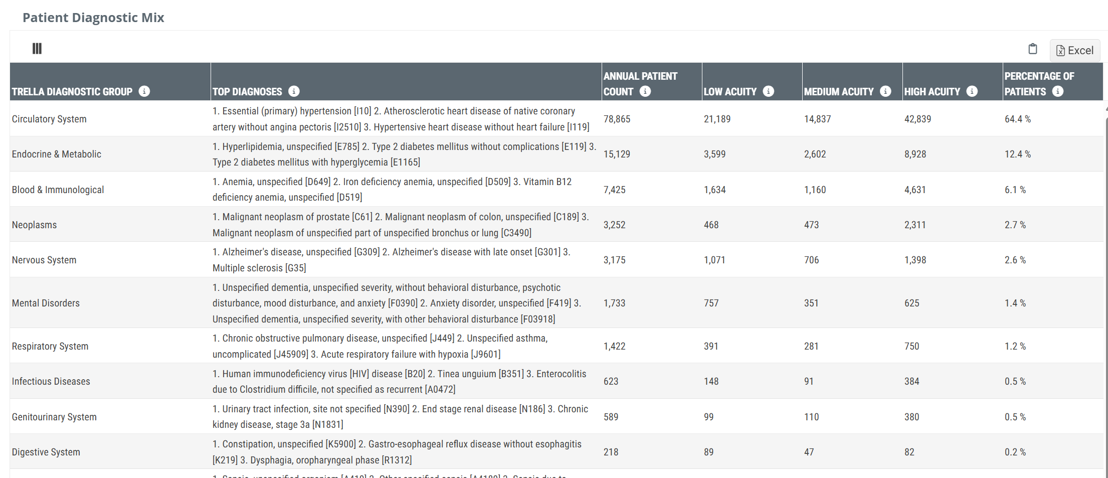Click Digestive System count 218
1108x478 pixels.
tap(611, 452)
